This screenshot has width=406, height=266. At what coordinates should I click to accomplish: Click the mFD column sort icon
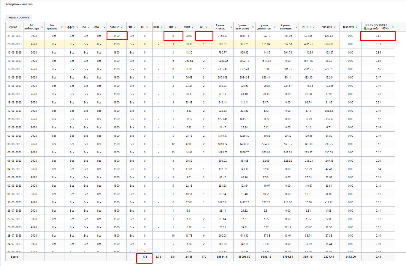(161, 27)
